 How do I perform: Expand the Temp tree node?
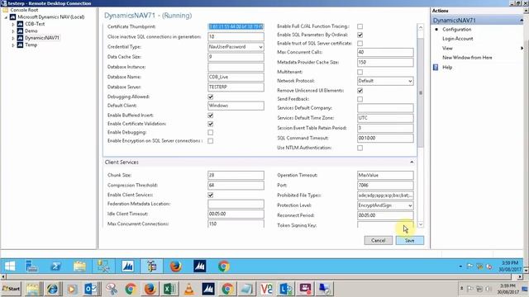pos(13,45)
